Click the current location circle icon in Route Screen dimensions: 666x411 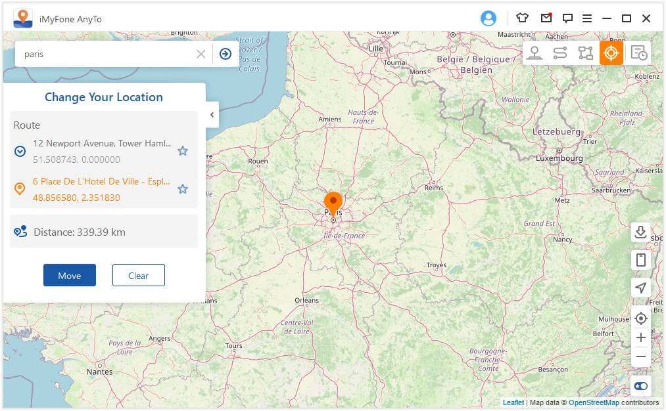[20, 151]
